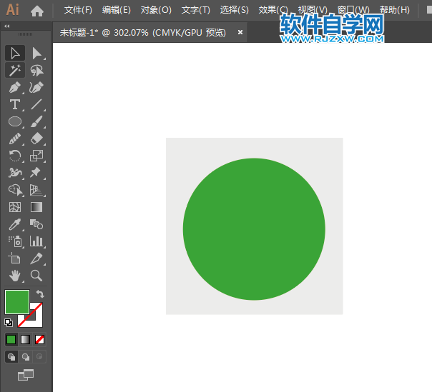This screenshot has height=392, width=432.
Task: Select the Direct Selection tool
Action: tap(36, 53)
